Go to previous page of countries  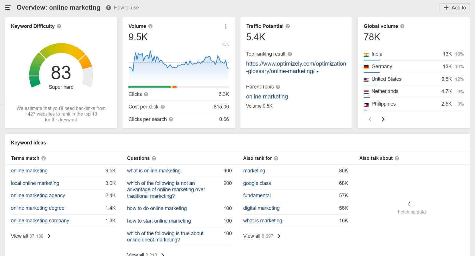coord(370,119)
